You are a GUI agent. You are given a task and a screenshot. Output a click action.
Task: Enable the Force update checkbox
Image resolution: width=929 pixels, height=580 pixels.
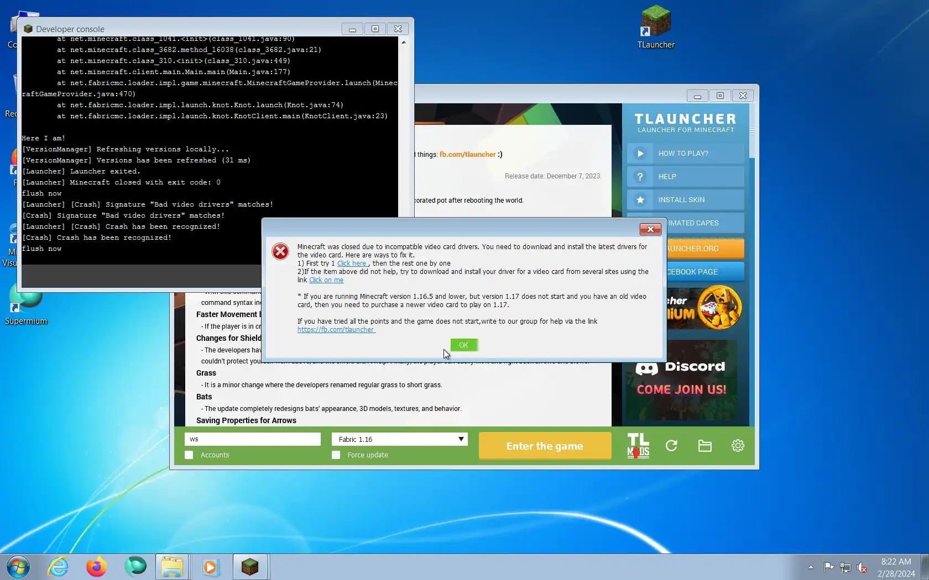[x=336, y=455]
